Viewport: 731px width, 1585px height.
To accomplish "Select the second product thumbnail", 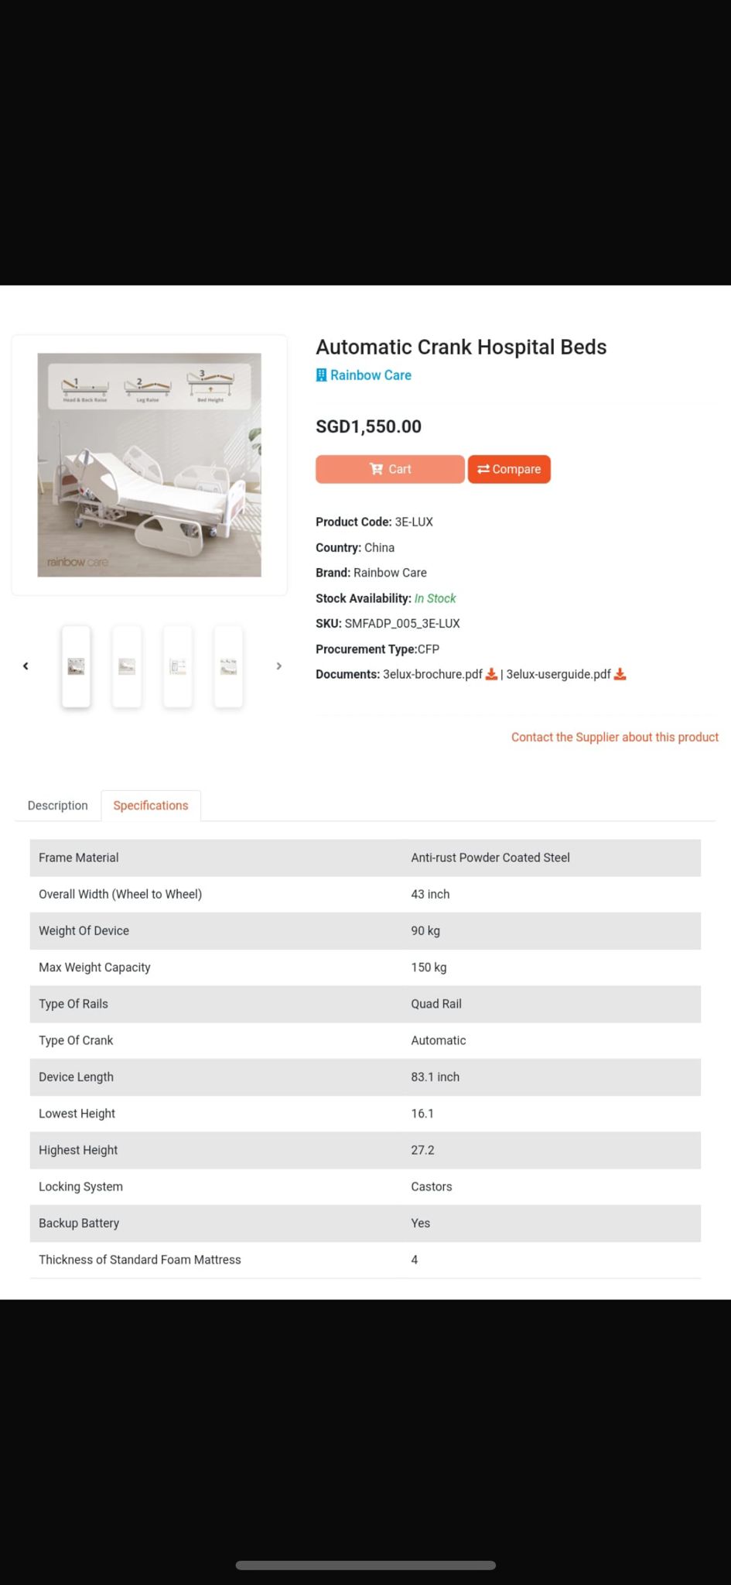I will click(x=127, y=666).
